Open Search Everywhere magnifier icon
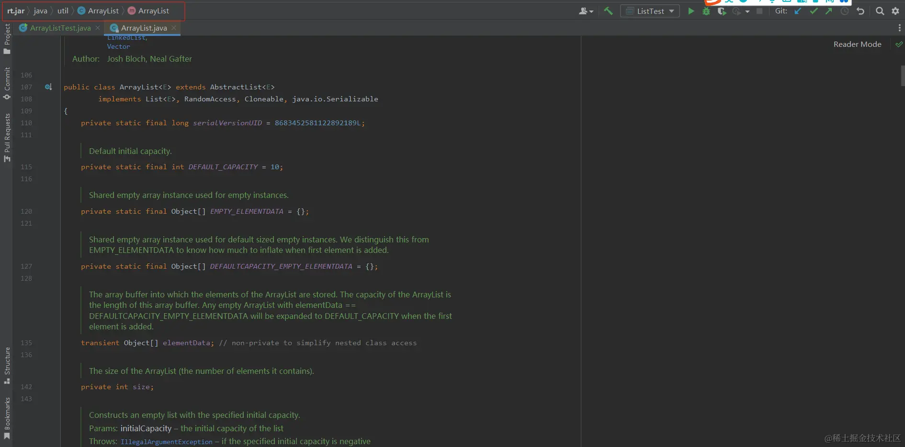The image size is (905, 447). tap(880, 11)
